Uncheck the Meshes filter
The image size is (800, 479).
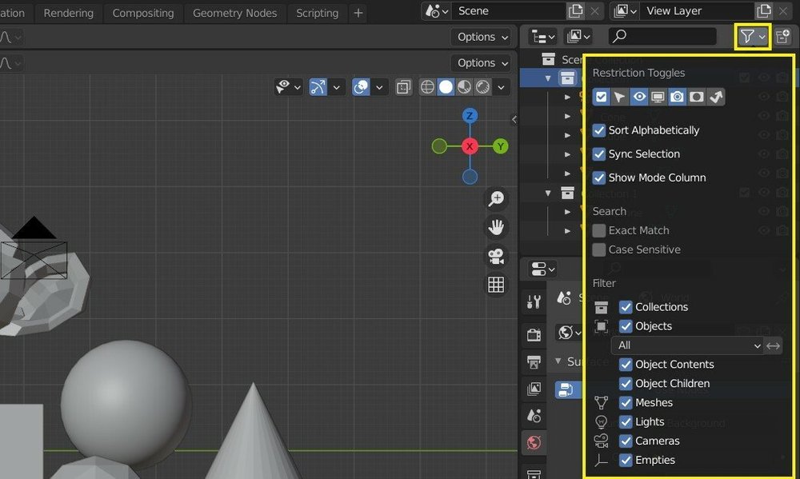click(626, 403)
